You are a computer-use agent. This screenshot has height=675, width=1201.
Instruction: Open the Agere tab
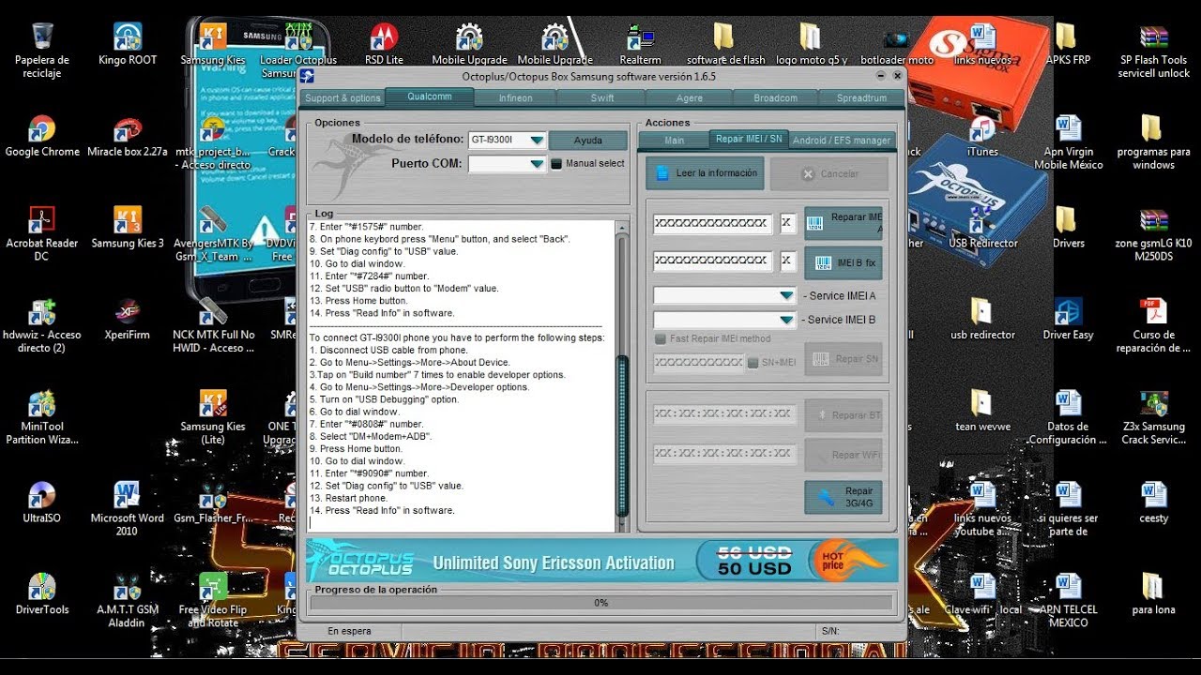click(x=689, y=97)
